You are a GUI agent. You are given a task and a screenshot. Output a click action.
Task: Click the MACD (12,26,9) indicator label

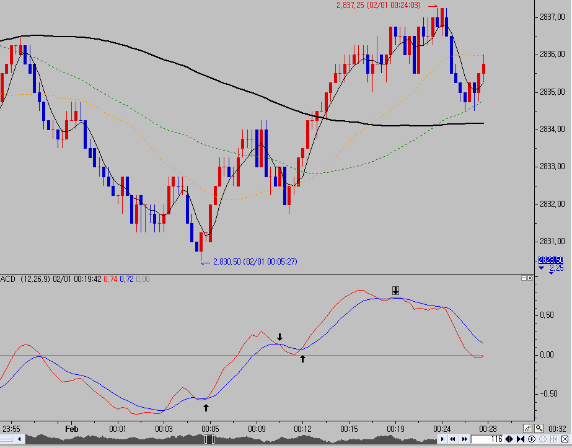pos(25,279)
